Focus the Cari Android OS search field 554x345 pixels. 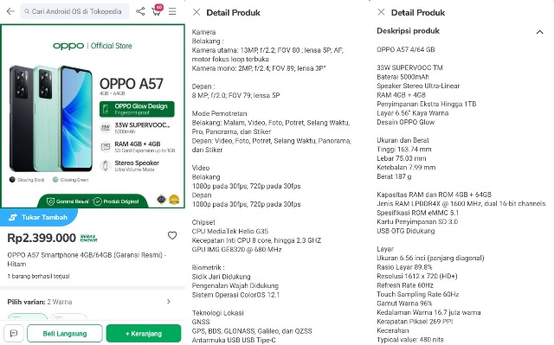74,11
